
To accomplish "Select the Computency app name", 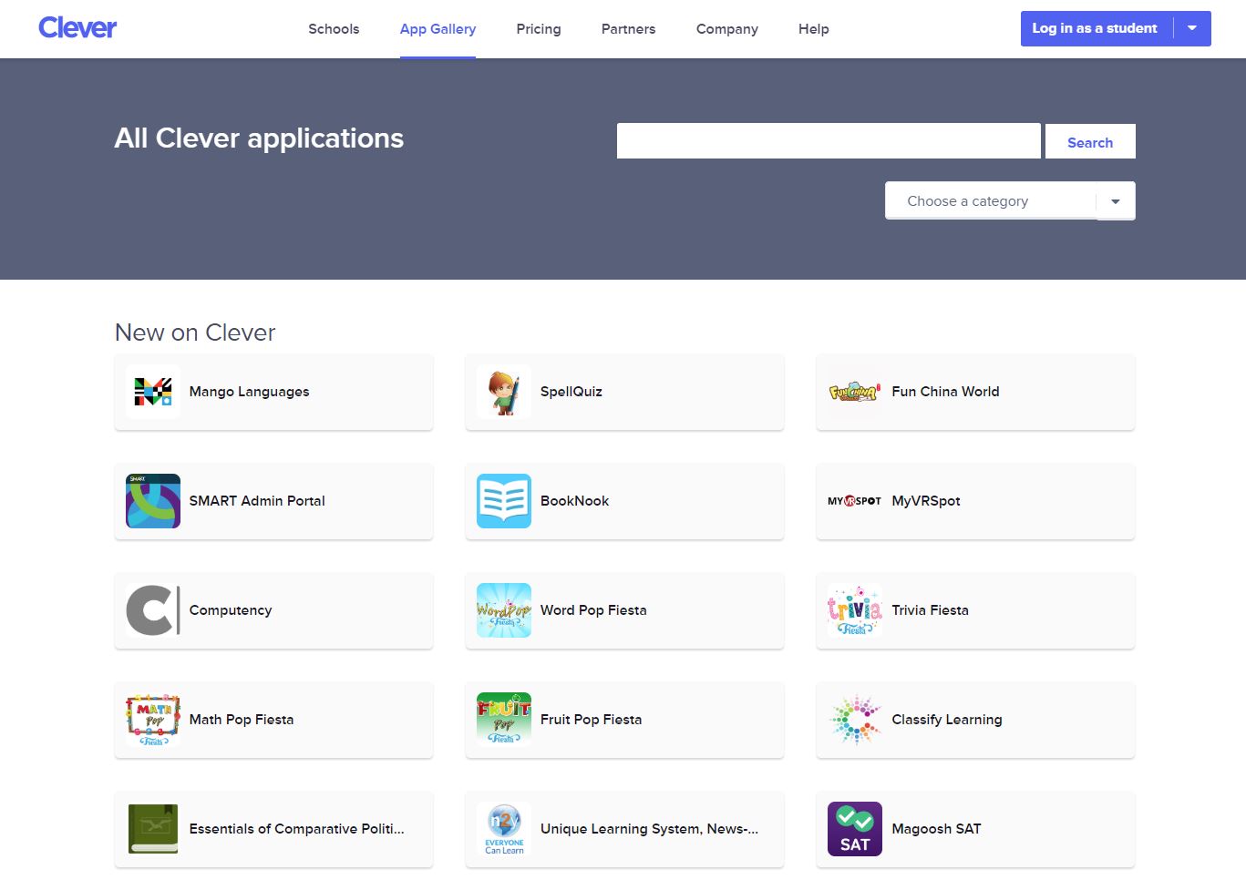I will [x=231, y=610].
